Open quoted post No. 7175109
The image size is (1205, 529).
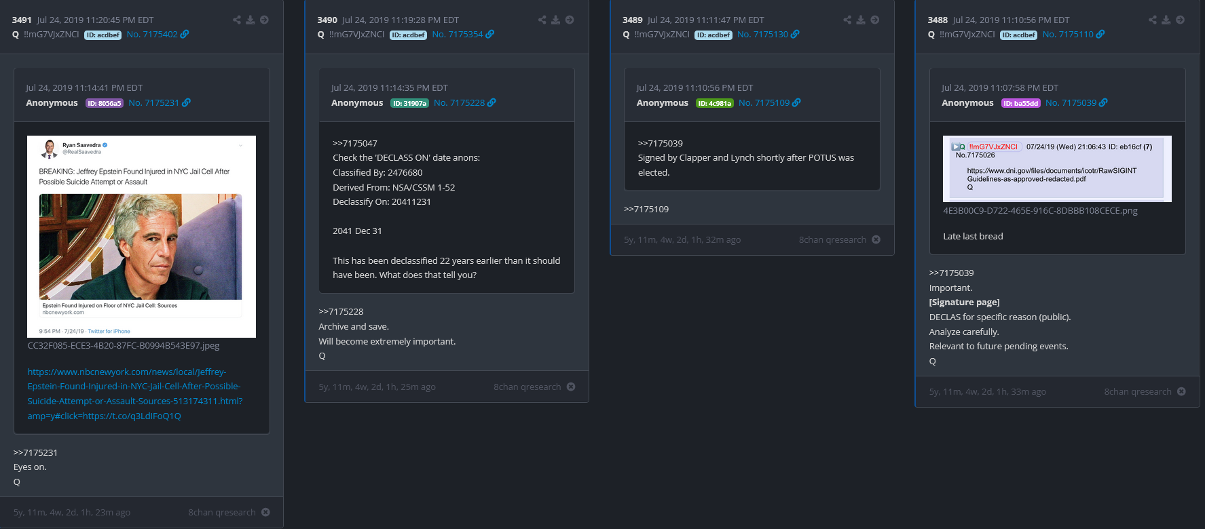tap(764, 102)
